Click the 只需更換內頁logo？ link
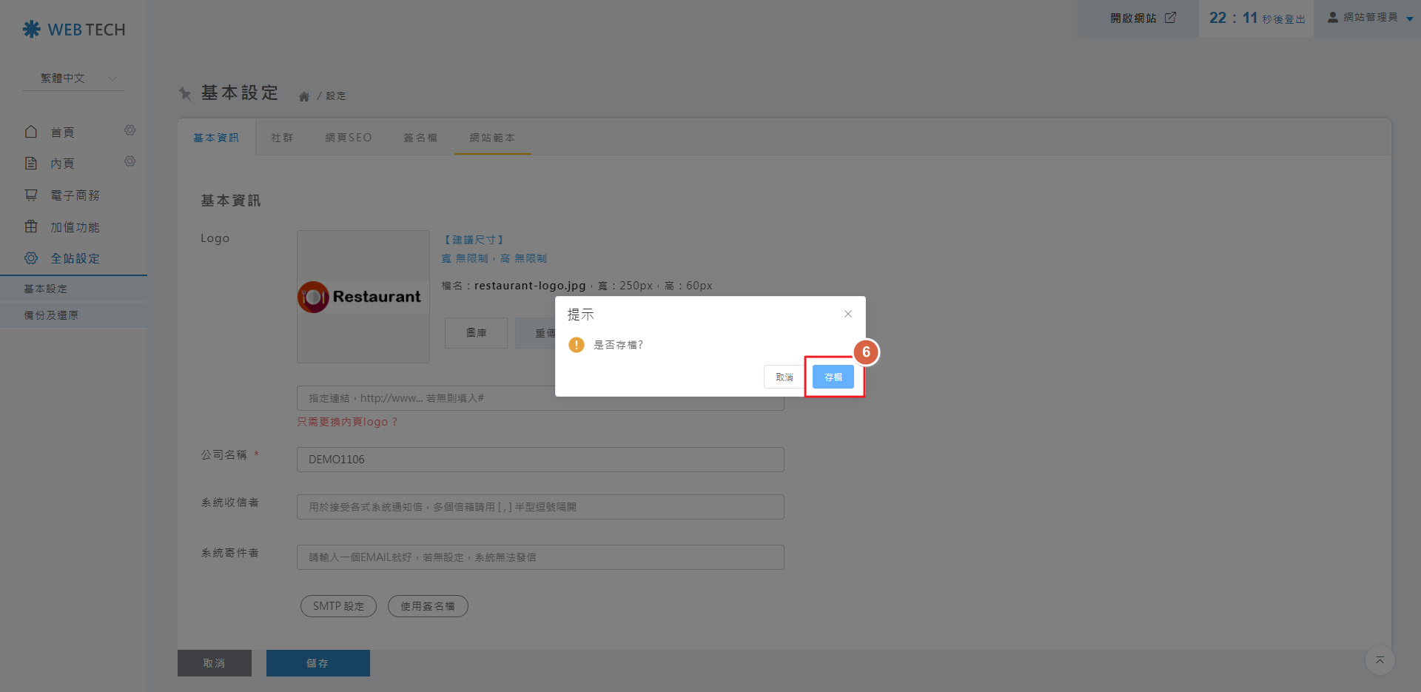 [347, 422]
